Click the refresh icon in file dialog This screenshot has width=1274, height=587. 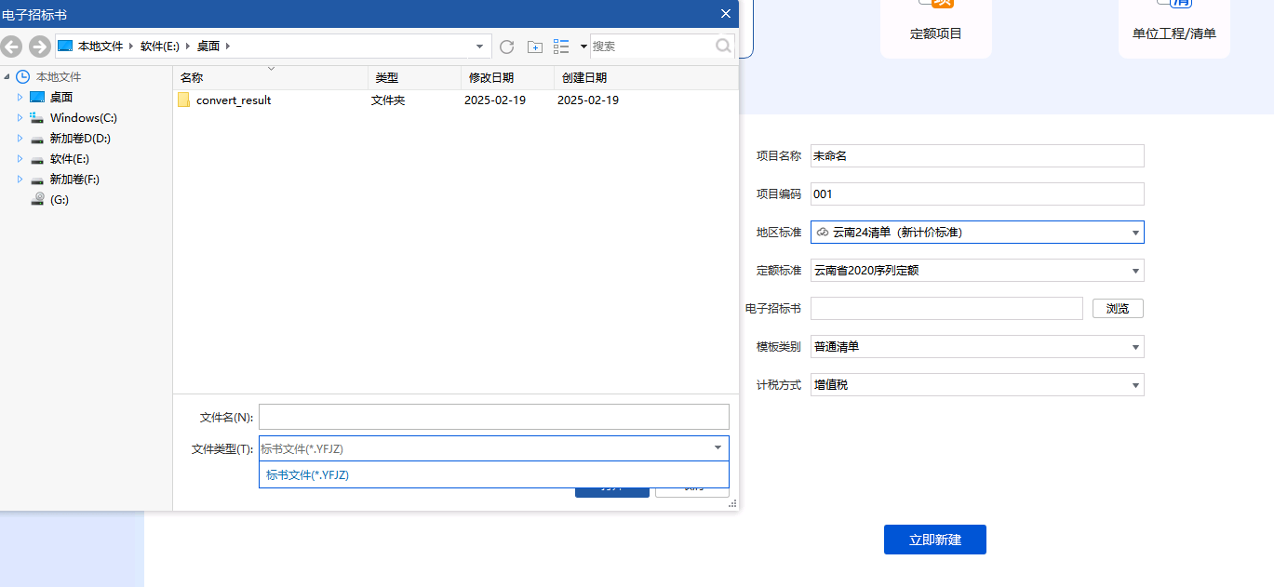coord(506,46)
